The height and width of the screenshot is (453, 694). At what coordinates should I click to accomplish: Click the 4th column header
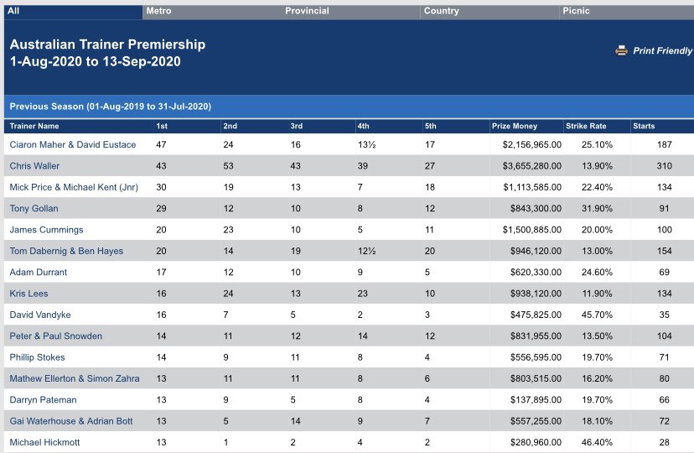tap(363, 126)
